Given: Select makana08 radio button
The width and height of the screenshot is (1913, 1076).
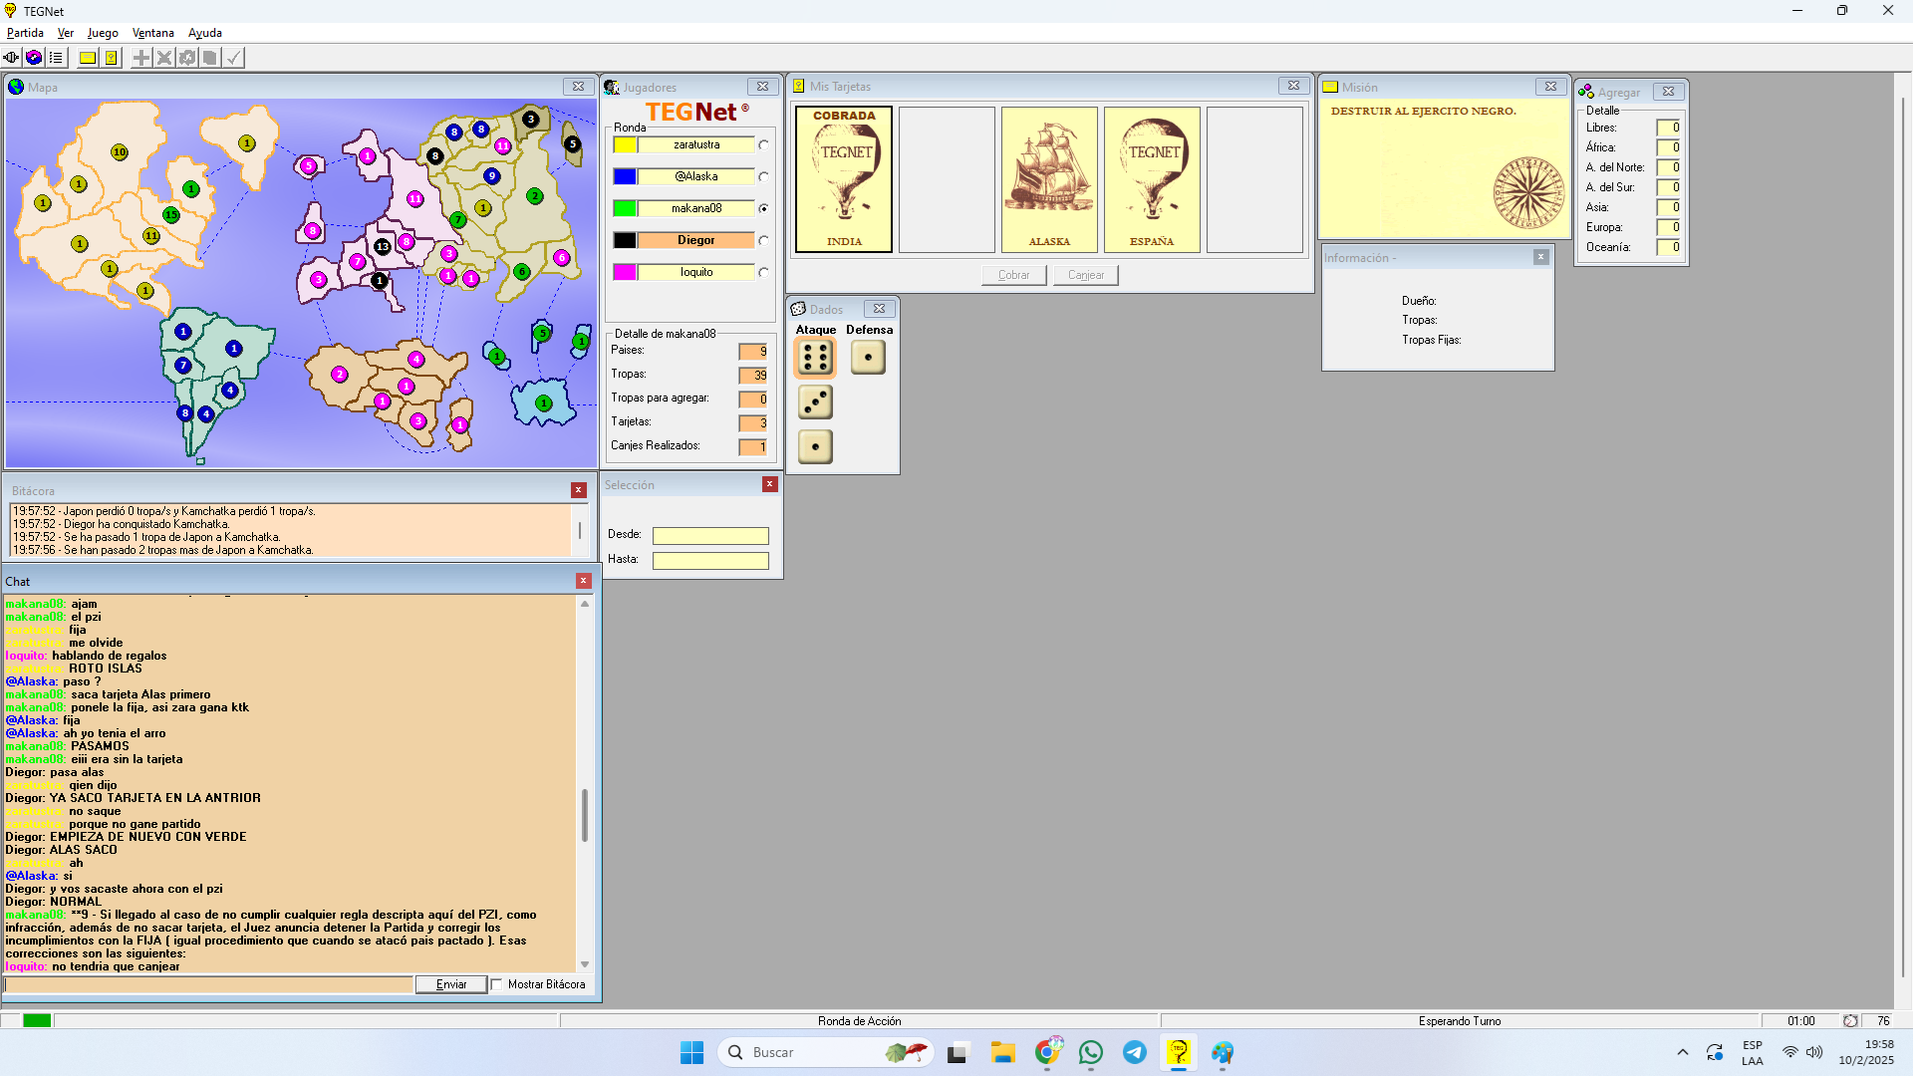Looking at the screenshot, I should 764,208.
